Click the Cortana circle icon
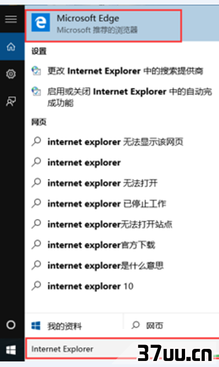The image size is (219, 367). click(11, 325)
